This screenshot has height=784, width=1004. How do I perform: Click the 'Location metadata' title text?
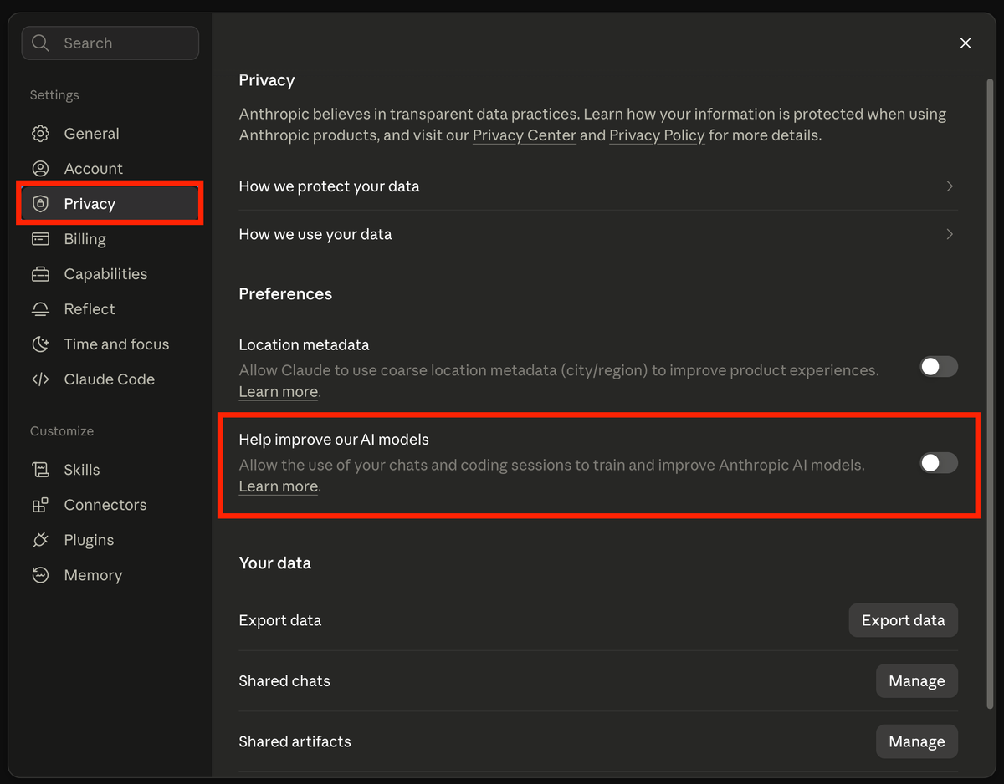point(304,344)
